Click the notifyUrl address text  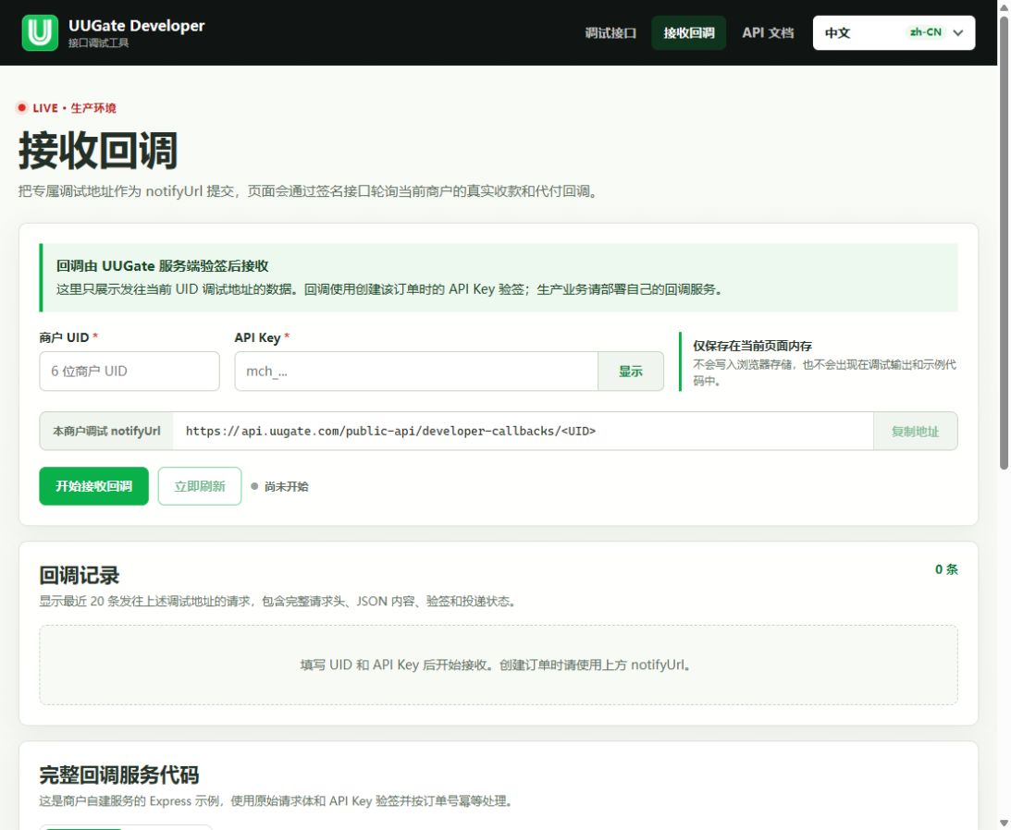click(390, 431)
